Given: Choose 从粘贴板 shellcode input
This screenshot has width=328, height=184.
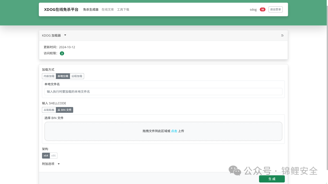Looking at the screenshot, I should [x=49, y=110].
